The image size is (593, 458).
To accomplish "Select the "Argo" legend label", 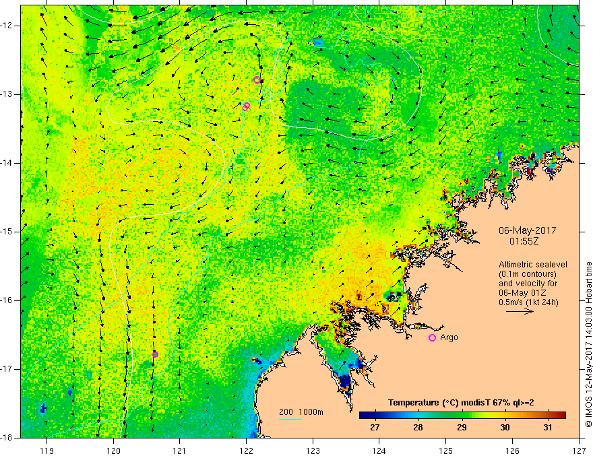I will tap(449, 337).
